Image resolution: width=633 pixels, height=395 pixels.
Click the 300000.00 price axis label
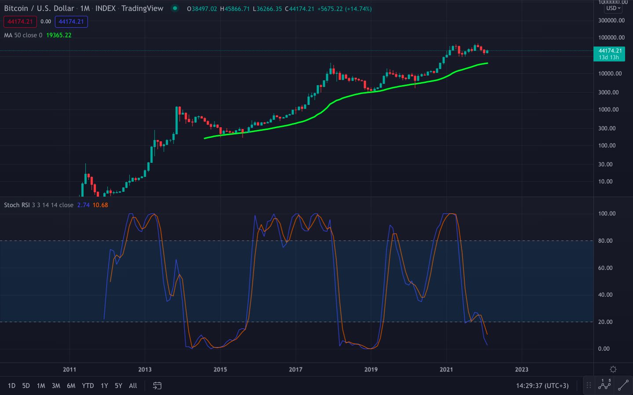[x=611, y=21]
